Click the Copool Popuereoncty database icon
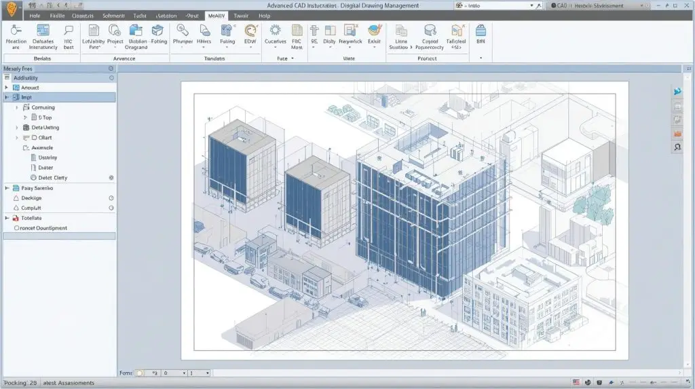The height and width of the screenshot is (389, 695). (429, 31)
